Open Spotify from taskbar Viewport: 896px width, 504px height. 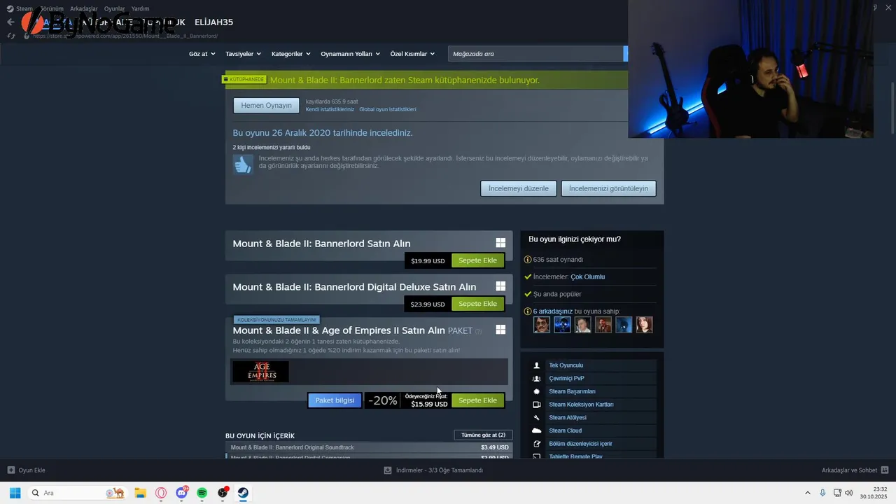coord(202,493)
